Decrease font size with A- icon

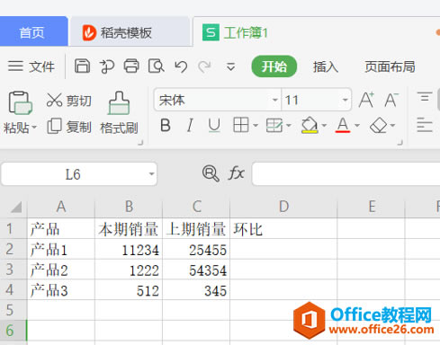pyautogui.click(x=391, y=100)
